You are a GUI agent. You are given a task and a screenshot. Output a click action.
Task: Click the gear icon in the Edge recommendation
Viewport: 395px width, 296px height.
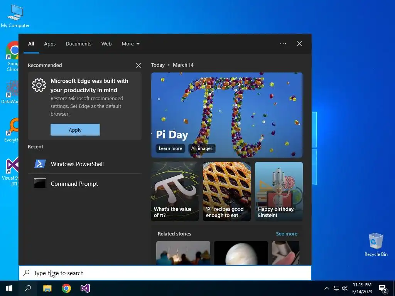pyautogui.click(x=39, y=85)
